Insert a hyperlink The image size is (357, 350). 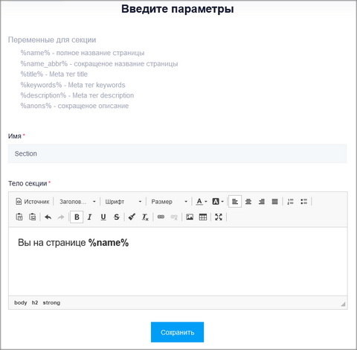(x=161, y=217)
